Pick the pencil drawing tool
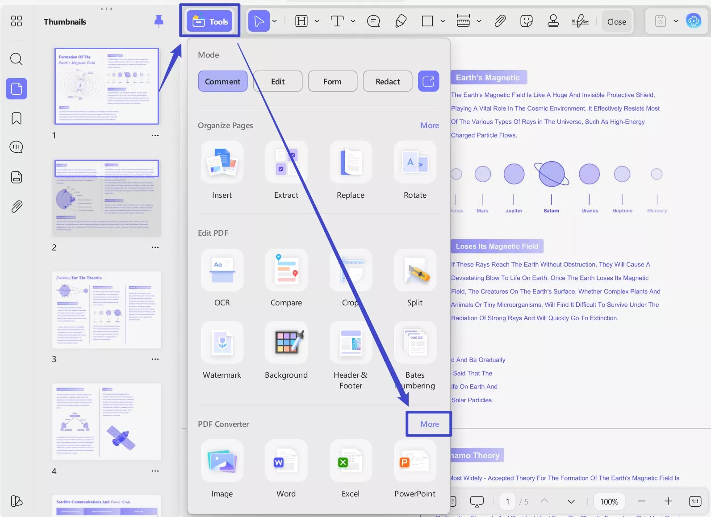 [401, 21]
